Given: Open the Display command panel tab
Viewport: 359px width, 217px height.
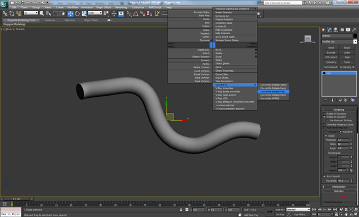Looking at the screenshot, I should [348, 30].
